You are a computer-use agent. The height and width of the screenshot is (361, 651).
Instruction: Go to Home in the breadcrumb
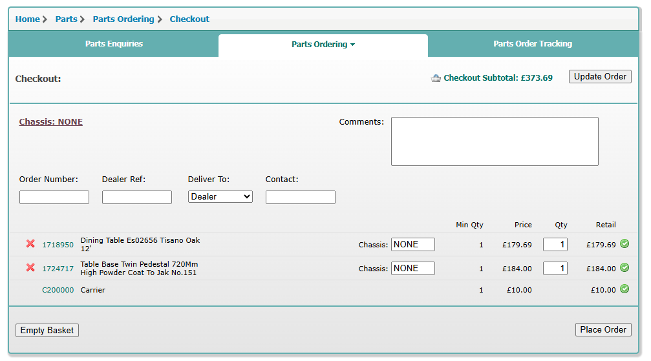[27, 19]
